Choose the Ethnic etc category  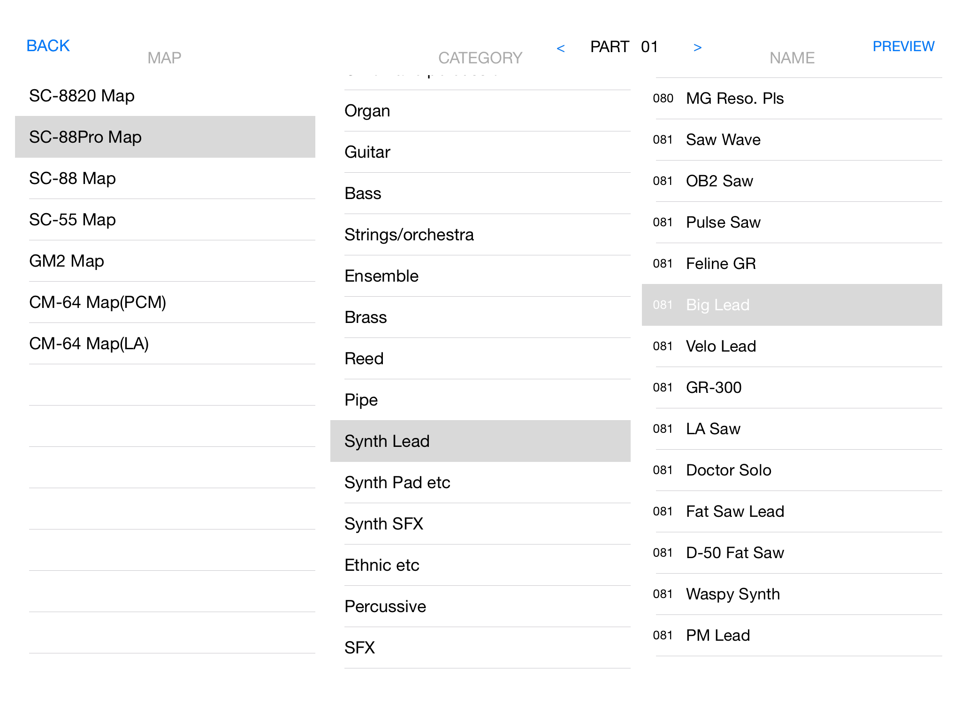(480, 565)
